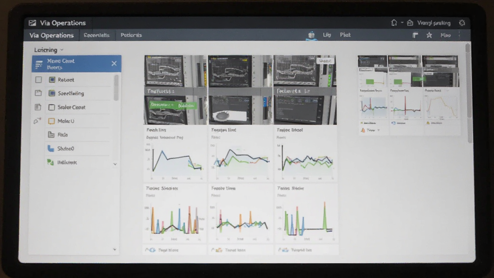Tick the empty checkbox left of the first list row
The width and height of the screenshot is (494, 278).
[39, 80]
